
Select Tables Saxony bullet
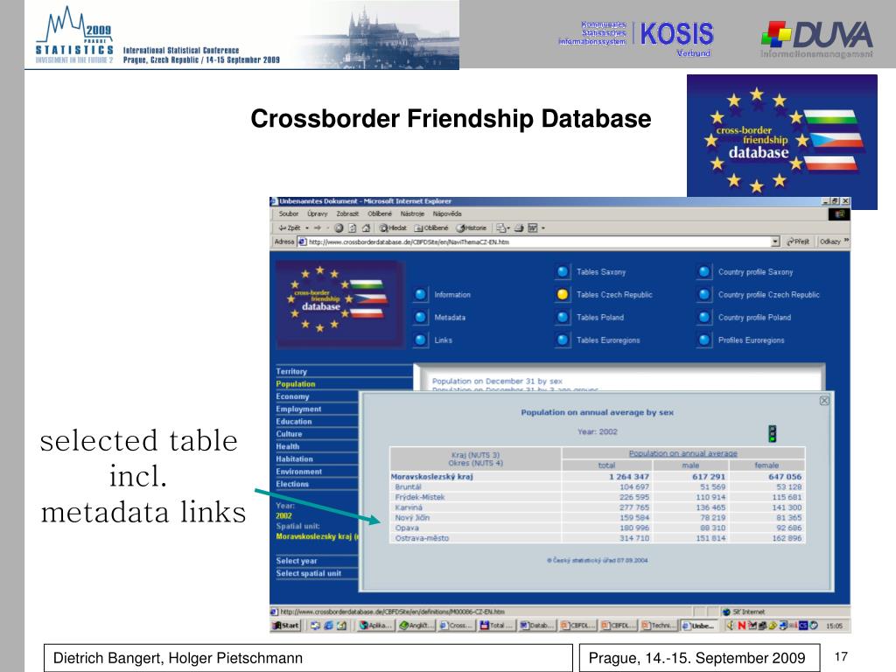(x=563, y=272)
